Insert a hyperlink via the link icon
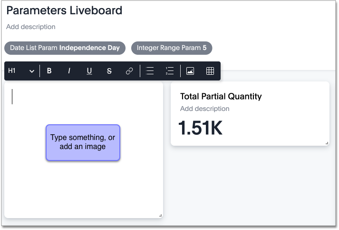This screenshot has height=230, width=339. click(129, 71)
